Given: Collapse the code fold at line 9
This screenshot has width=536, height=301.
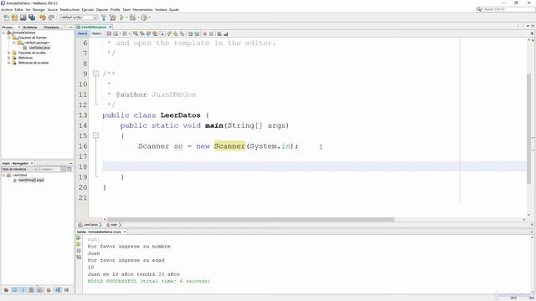Looking at the screenshot, I should click(x=96, y=74).
